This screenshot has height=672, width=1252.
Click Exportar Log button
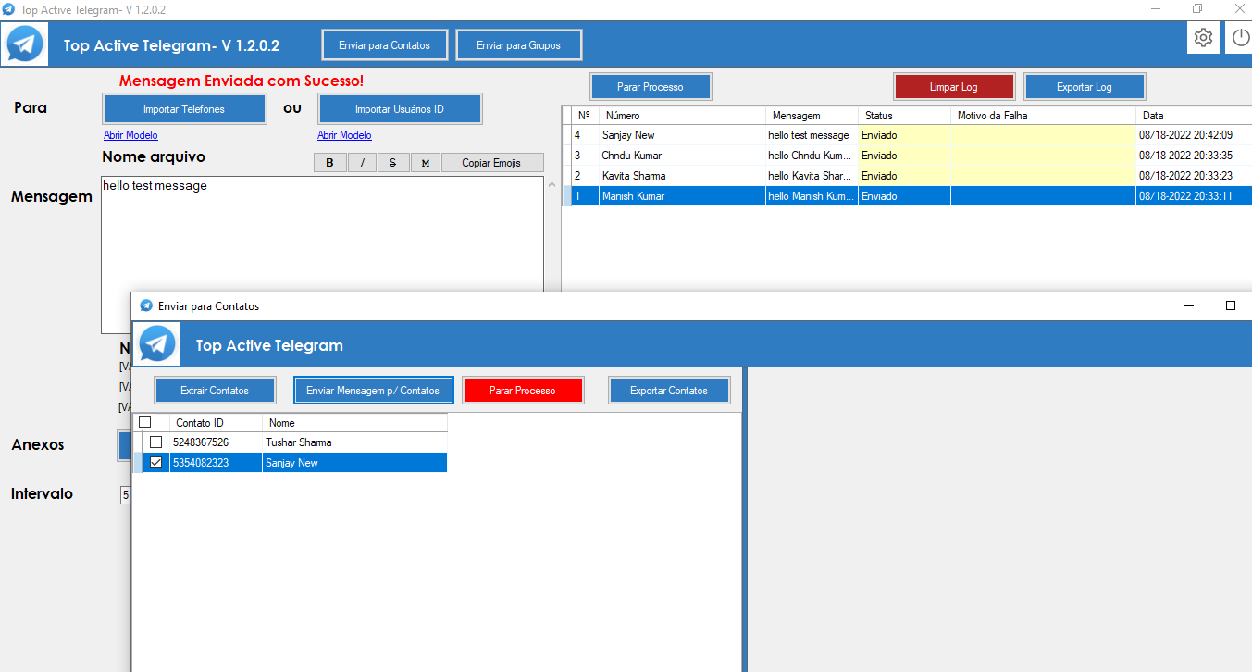pyautogui.click(x=1085, y=87)
